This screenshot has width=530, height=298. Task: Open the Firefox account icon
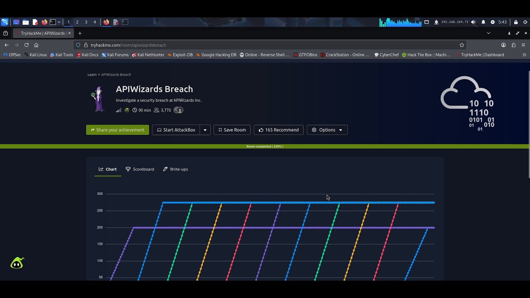[x=503, y=45]
